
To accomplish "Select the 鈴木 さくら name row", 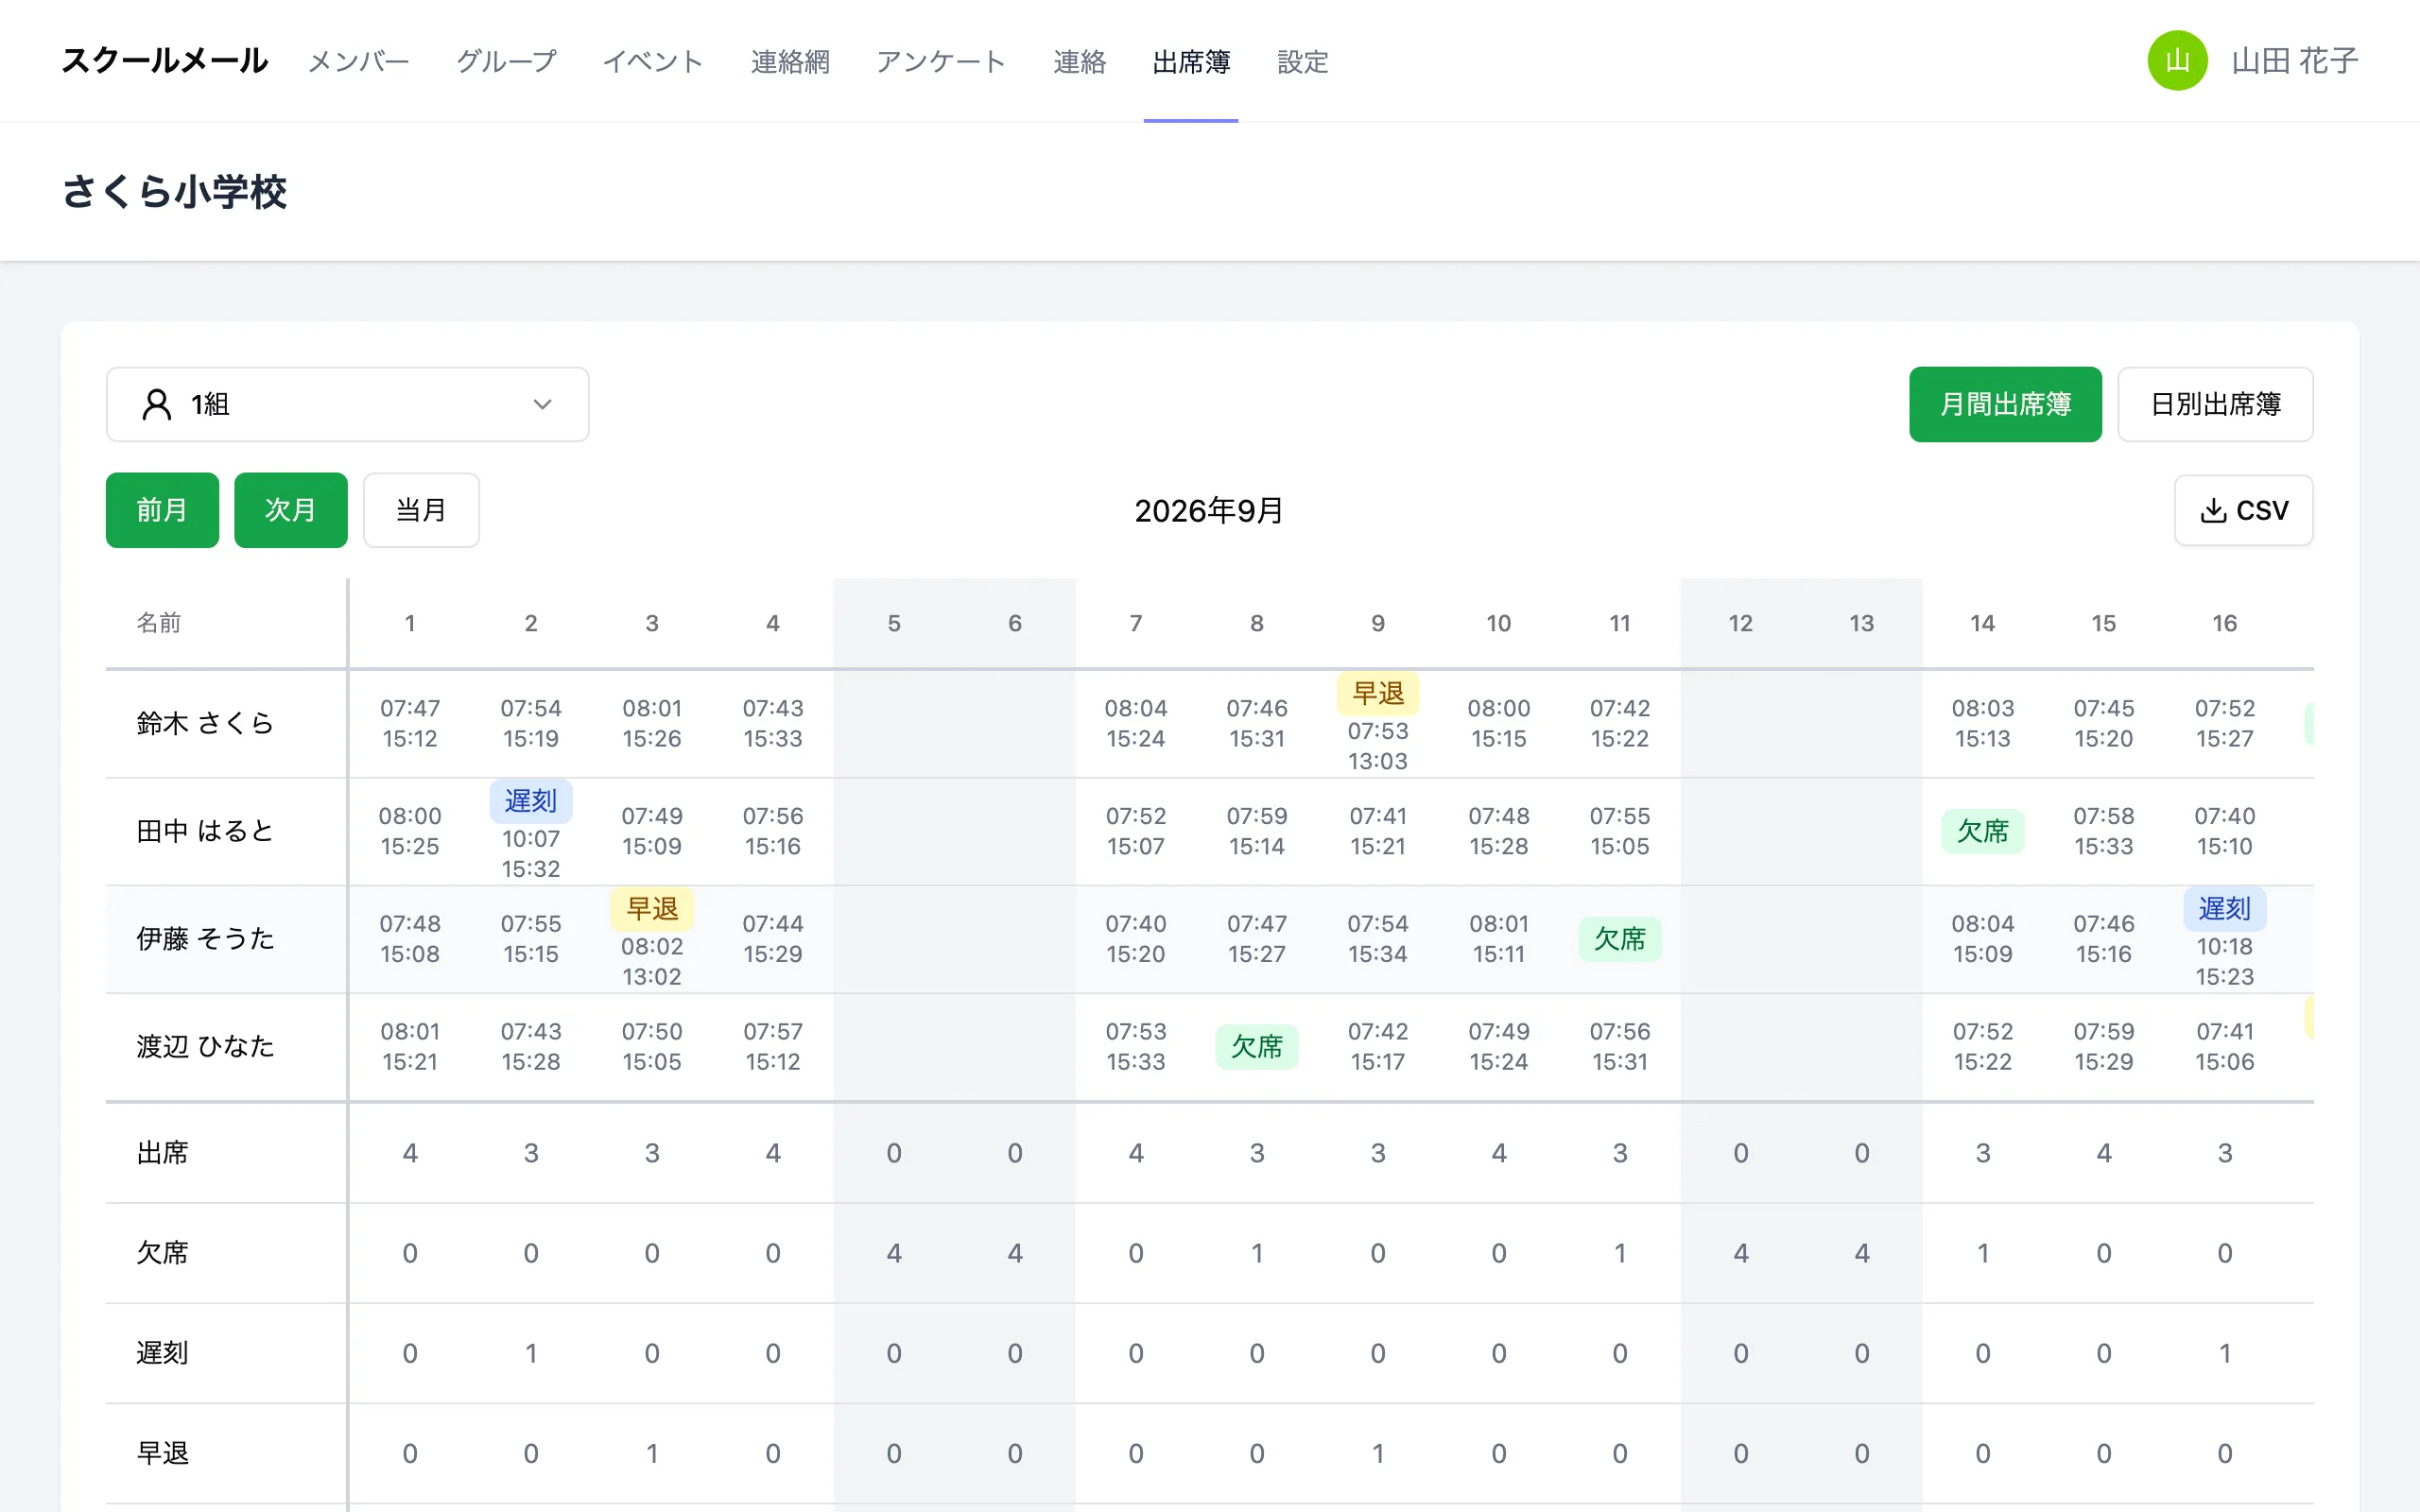I will 205,723.
